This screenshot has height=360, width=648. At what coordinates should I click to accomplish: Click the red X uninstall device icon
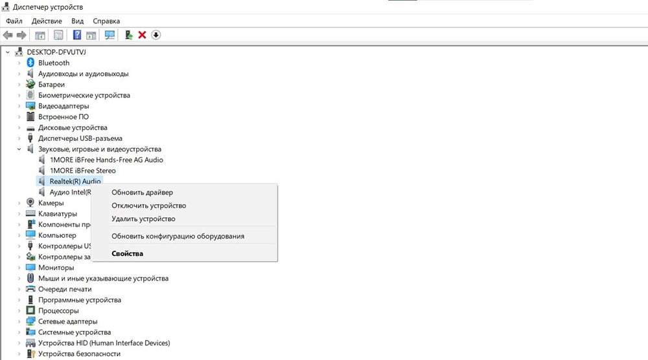click(x=142, y=35)
